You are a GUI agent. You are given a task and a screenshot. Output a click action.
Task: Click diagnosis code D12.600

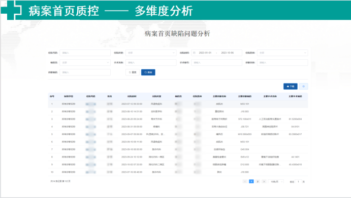(245, 165)
